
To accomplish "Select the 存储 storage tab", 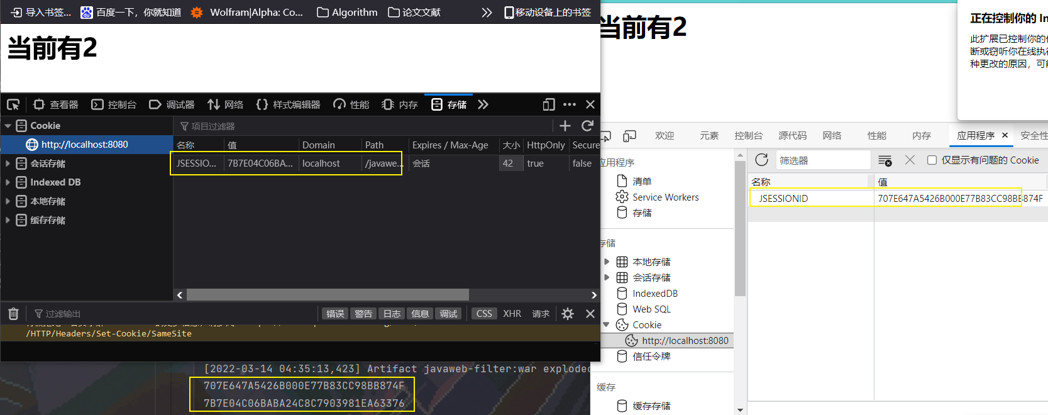I will [449, 104].
